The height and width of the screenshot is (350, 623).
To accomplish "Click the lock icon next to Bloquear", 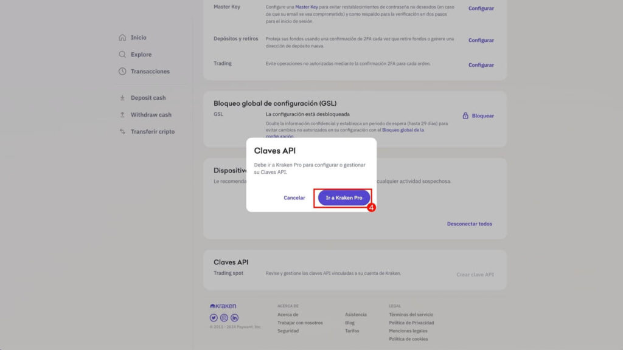I will (x=465, y=115).
